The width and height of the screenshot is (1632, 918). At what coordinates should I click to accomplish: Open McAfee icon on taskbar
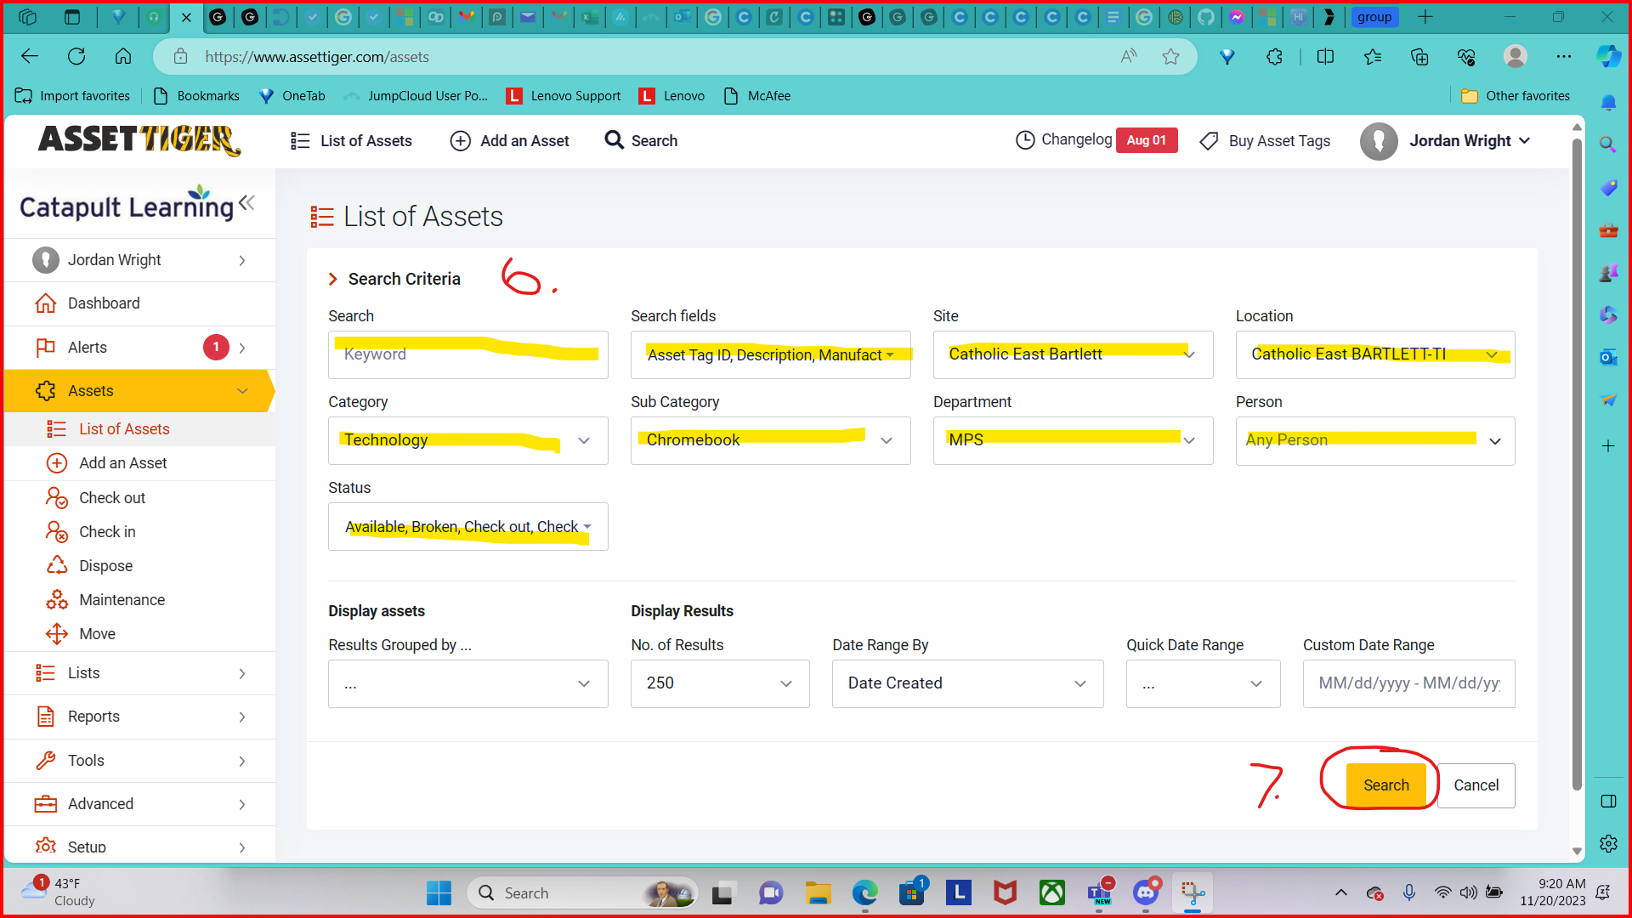tap(1006, 893)
